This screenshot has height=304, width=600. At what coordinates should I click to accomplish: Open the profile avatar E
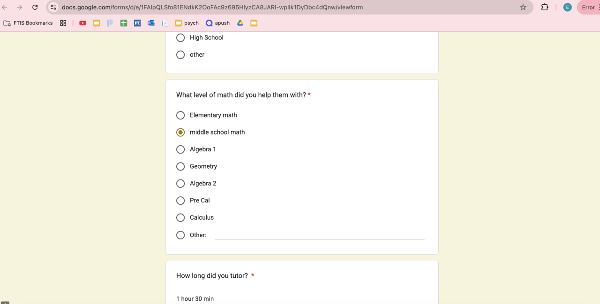(567, 7)
